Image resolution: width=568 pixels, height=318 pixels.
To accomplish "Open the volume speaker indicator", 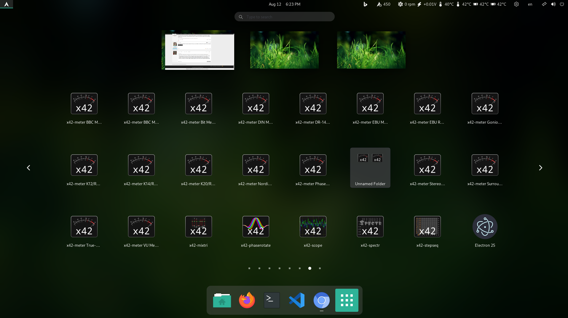I will click(x=553, y=4).
